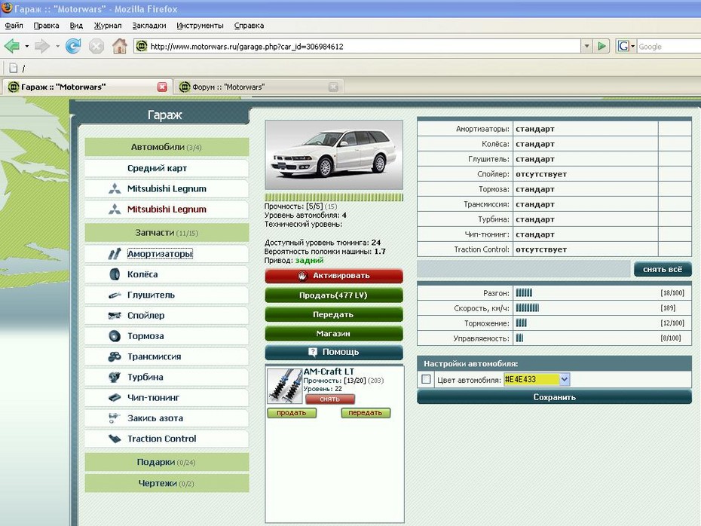
Task: Click the blank page bookmark icon
Action: (14, 68)
